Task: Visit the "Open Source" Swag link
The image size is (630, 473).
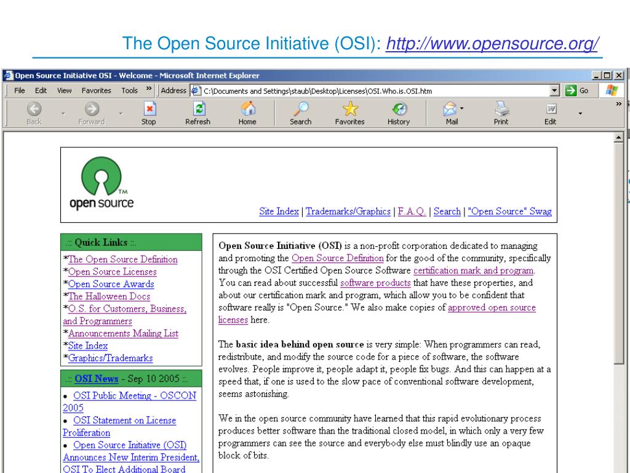Action: point(509,211)
